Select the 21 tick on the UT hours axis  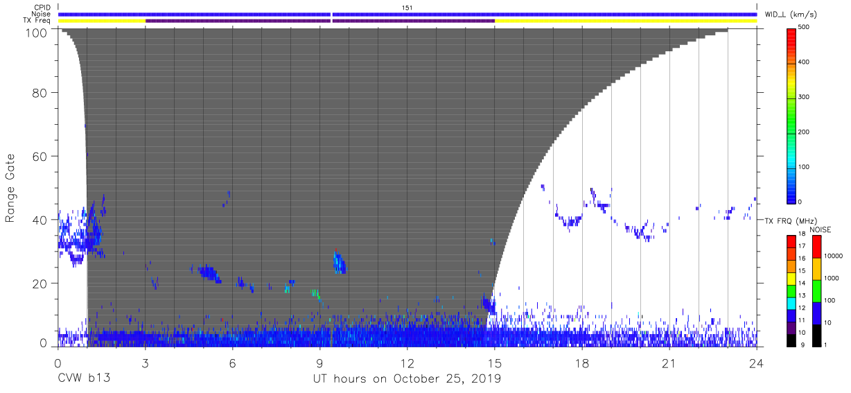[x=669, y=364]
